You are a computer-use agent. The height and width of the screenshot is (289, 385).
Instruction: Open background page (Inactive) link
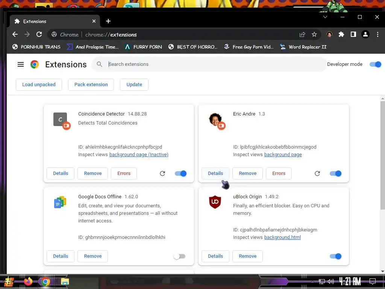coord(139,155)
